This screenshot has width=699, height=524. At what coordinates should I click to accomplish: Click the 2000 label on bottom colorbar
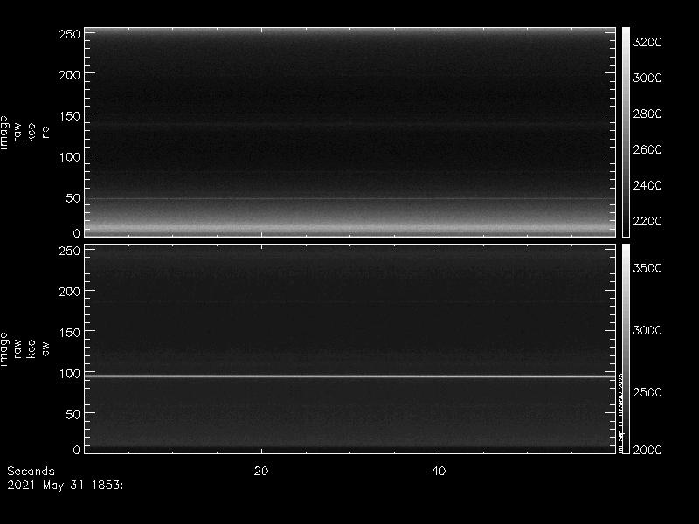647,449
